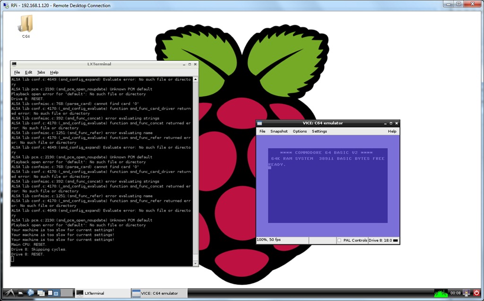Launch the file manager from the panel
This screenshot has width=484, height=301.
pos(20,293)
